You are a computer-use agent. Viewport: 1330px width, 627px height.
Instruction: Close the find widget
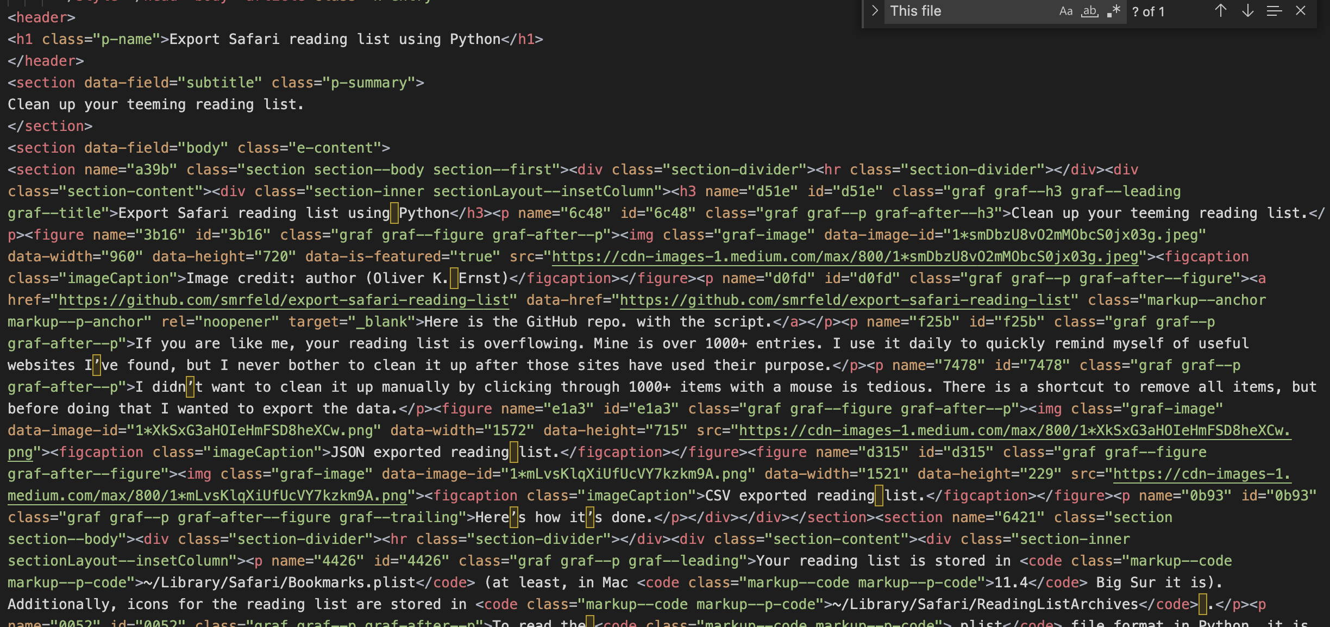[1301, 11]
